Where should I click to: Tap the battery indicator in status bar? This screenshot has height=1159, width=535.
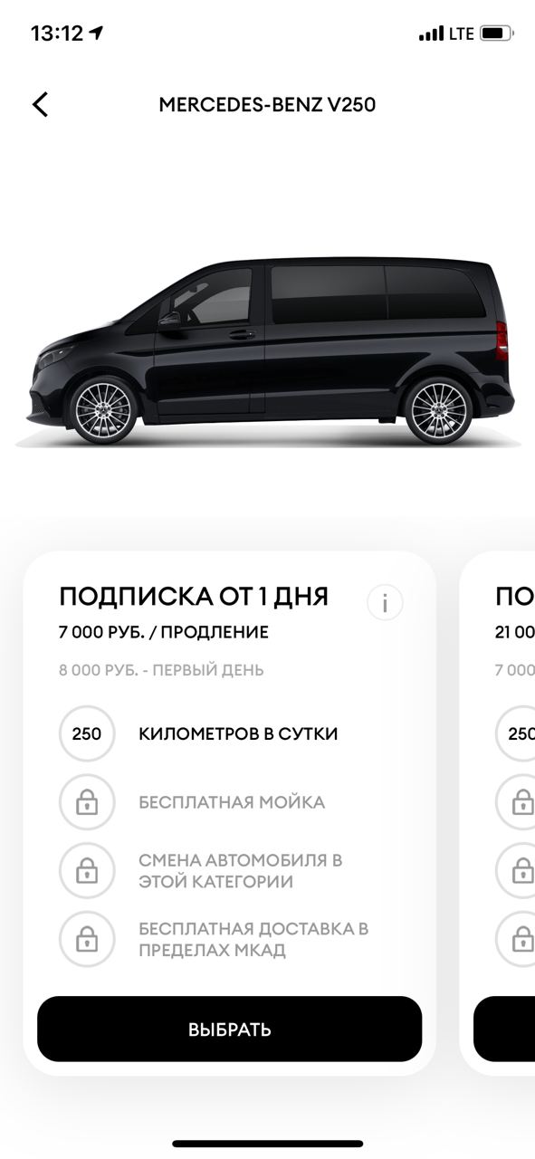click(497, 34)
